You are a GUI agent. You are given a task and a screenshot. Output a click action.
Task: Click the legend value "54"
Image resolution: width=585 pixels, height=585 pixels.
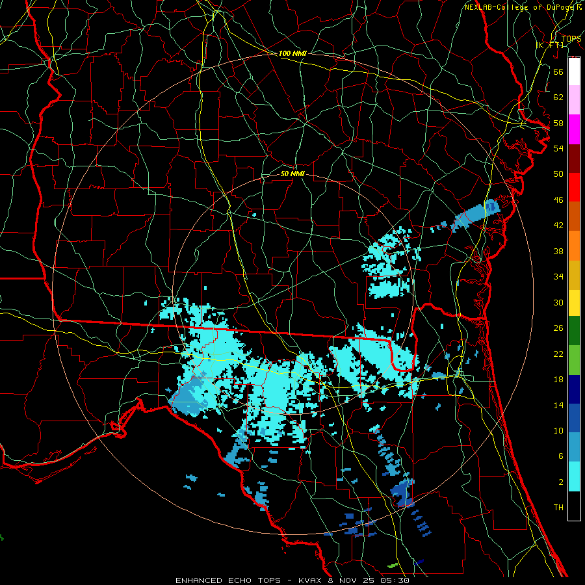click(x=558, y=148)
